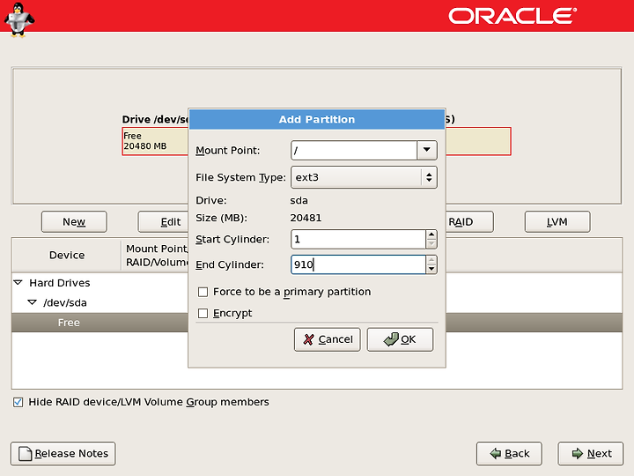The image size is (634, 476).
Task: Uncheck Hide RAID device/LVM Volume Group members
Action: tap(18, 402)
